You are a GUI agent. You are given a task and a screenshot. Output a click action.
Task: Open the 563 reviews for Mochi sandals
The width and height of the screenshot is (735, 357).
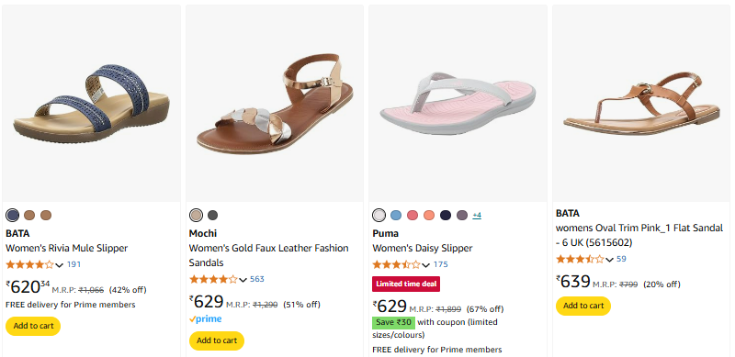click(x=257, y=279)
